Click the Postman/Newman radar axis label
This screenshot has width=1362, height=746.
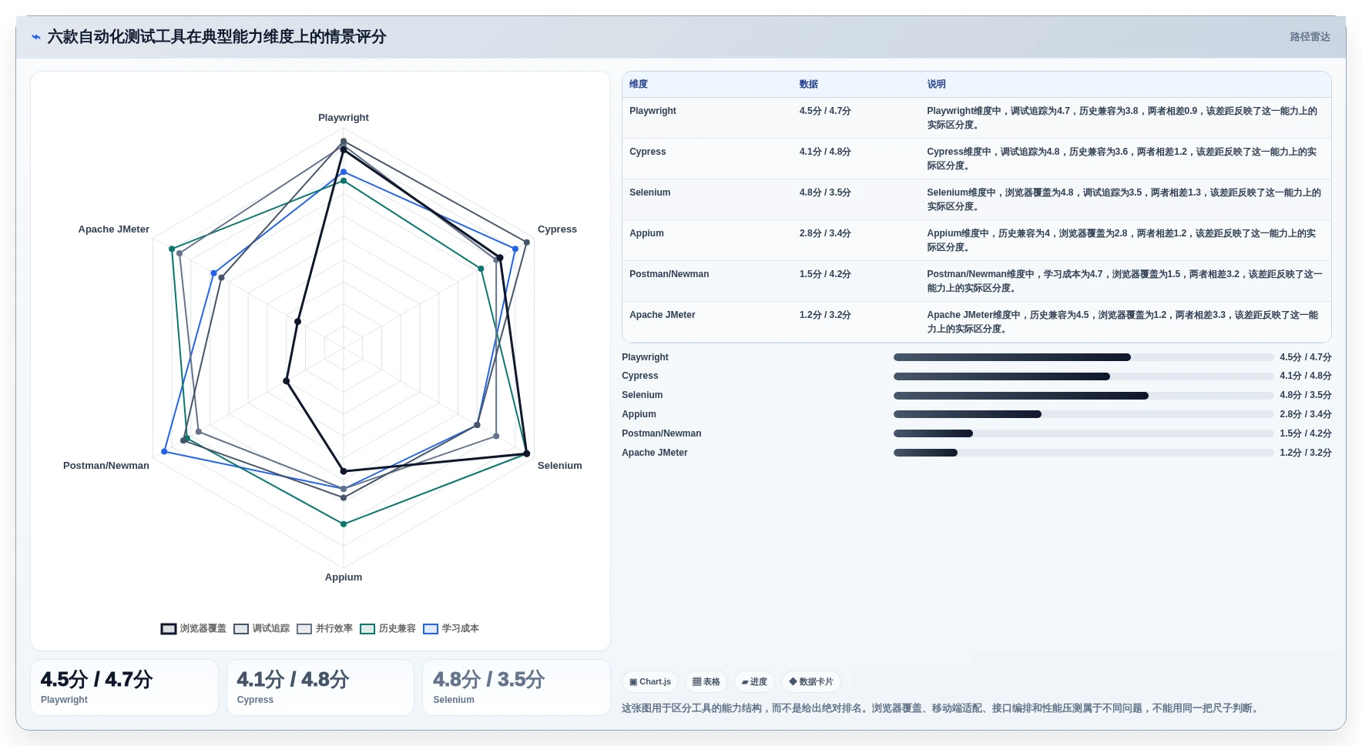pyautogui.click(x=106, y=466)
